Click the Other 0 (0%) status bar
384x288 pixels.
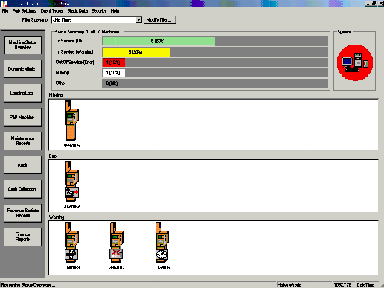[x=215, y=83]
